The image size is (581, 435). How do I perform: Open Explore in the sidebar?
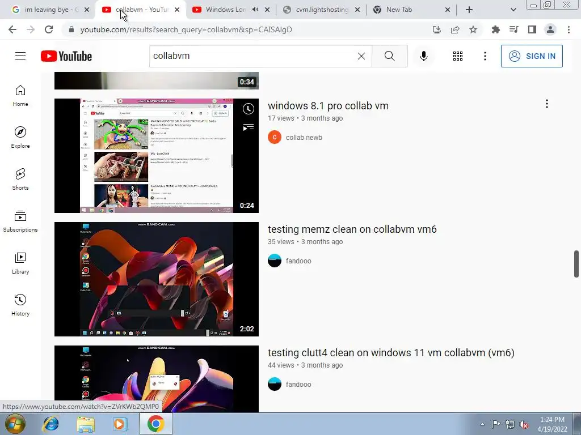[20, 138]
